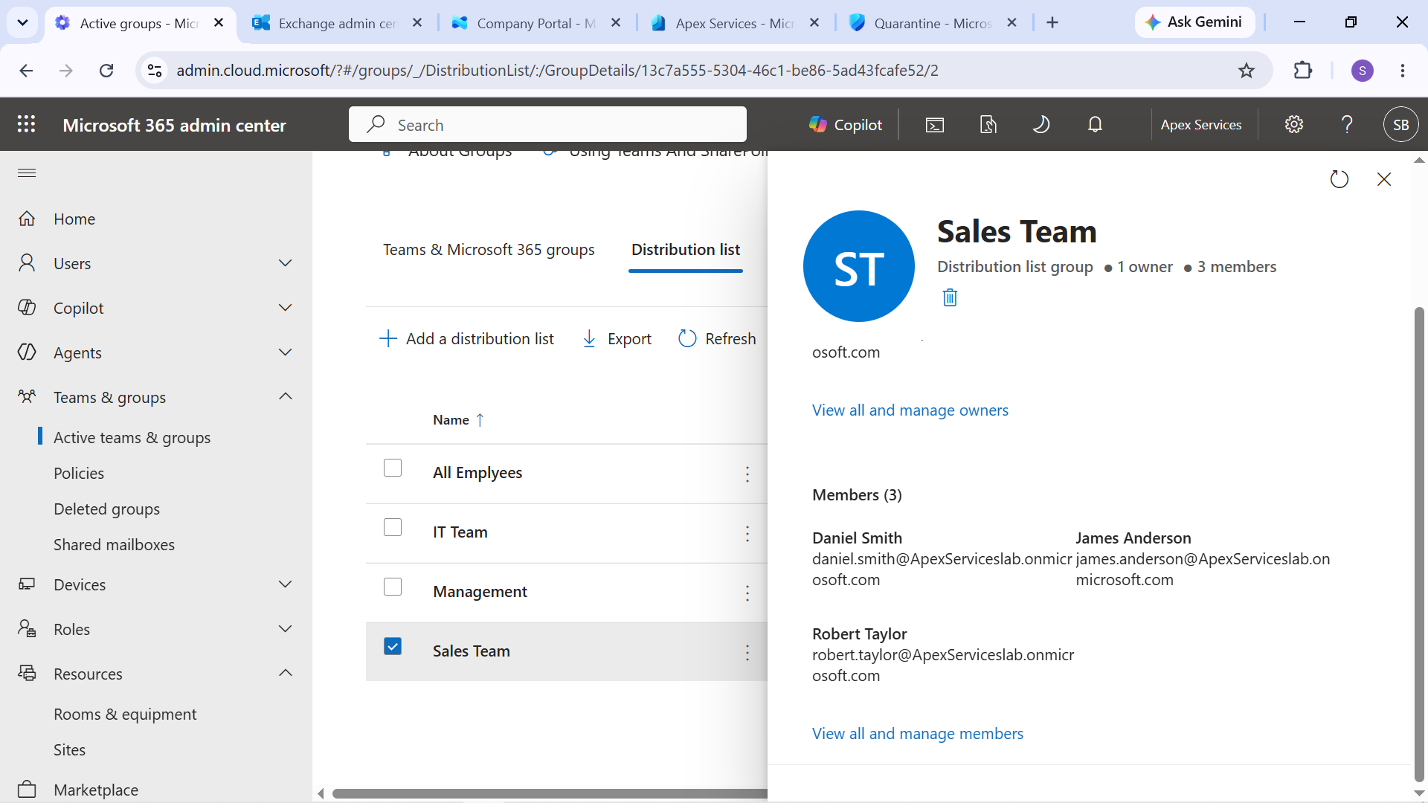Switch to Exchange admin center browser tab
Screen dimensions: 1428x803
click(x=338, y=23)
